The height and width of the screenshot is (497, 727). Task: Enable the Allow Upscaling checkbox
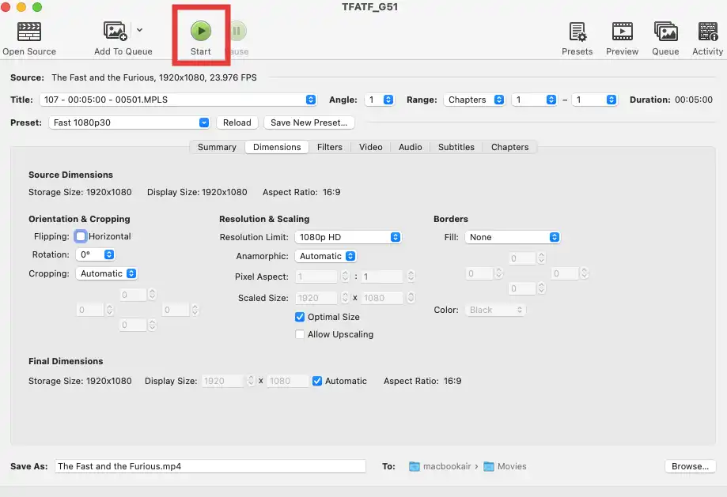(300, 334)
